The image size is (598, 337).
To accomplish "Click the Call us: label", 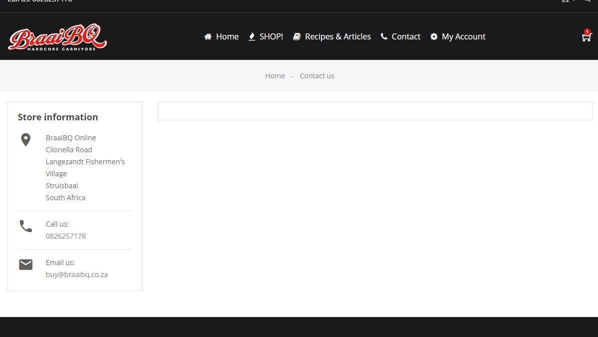I will click(x=57, y=224).
